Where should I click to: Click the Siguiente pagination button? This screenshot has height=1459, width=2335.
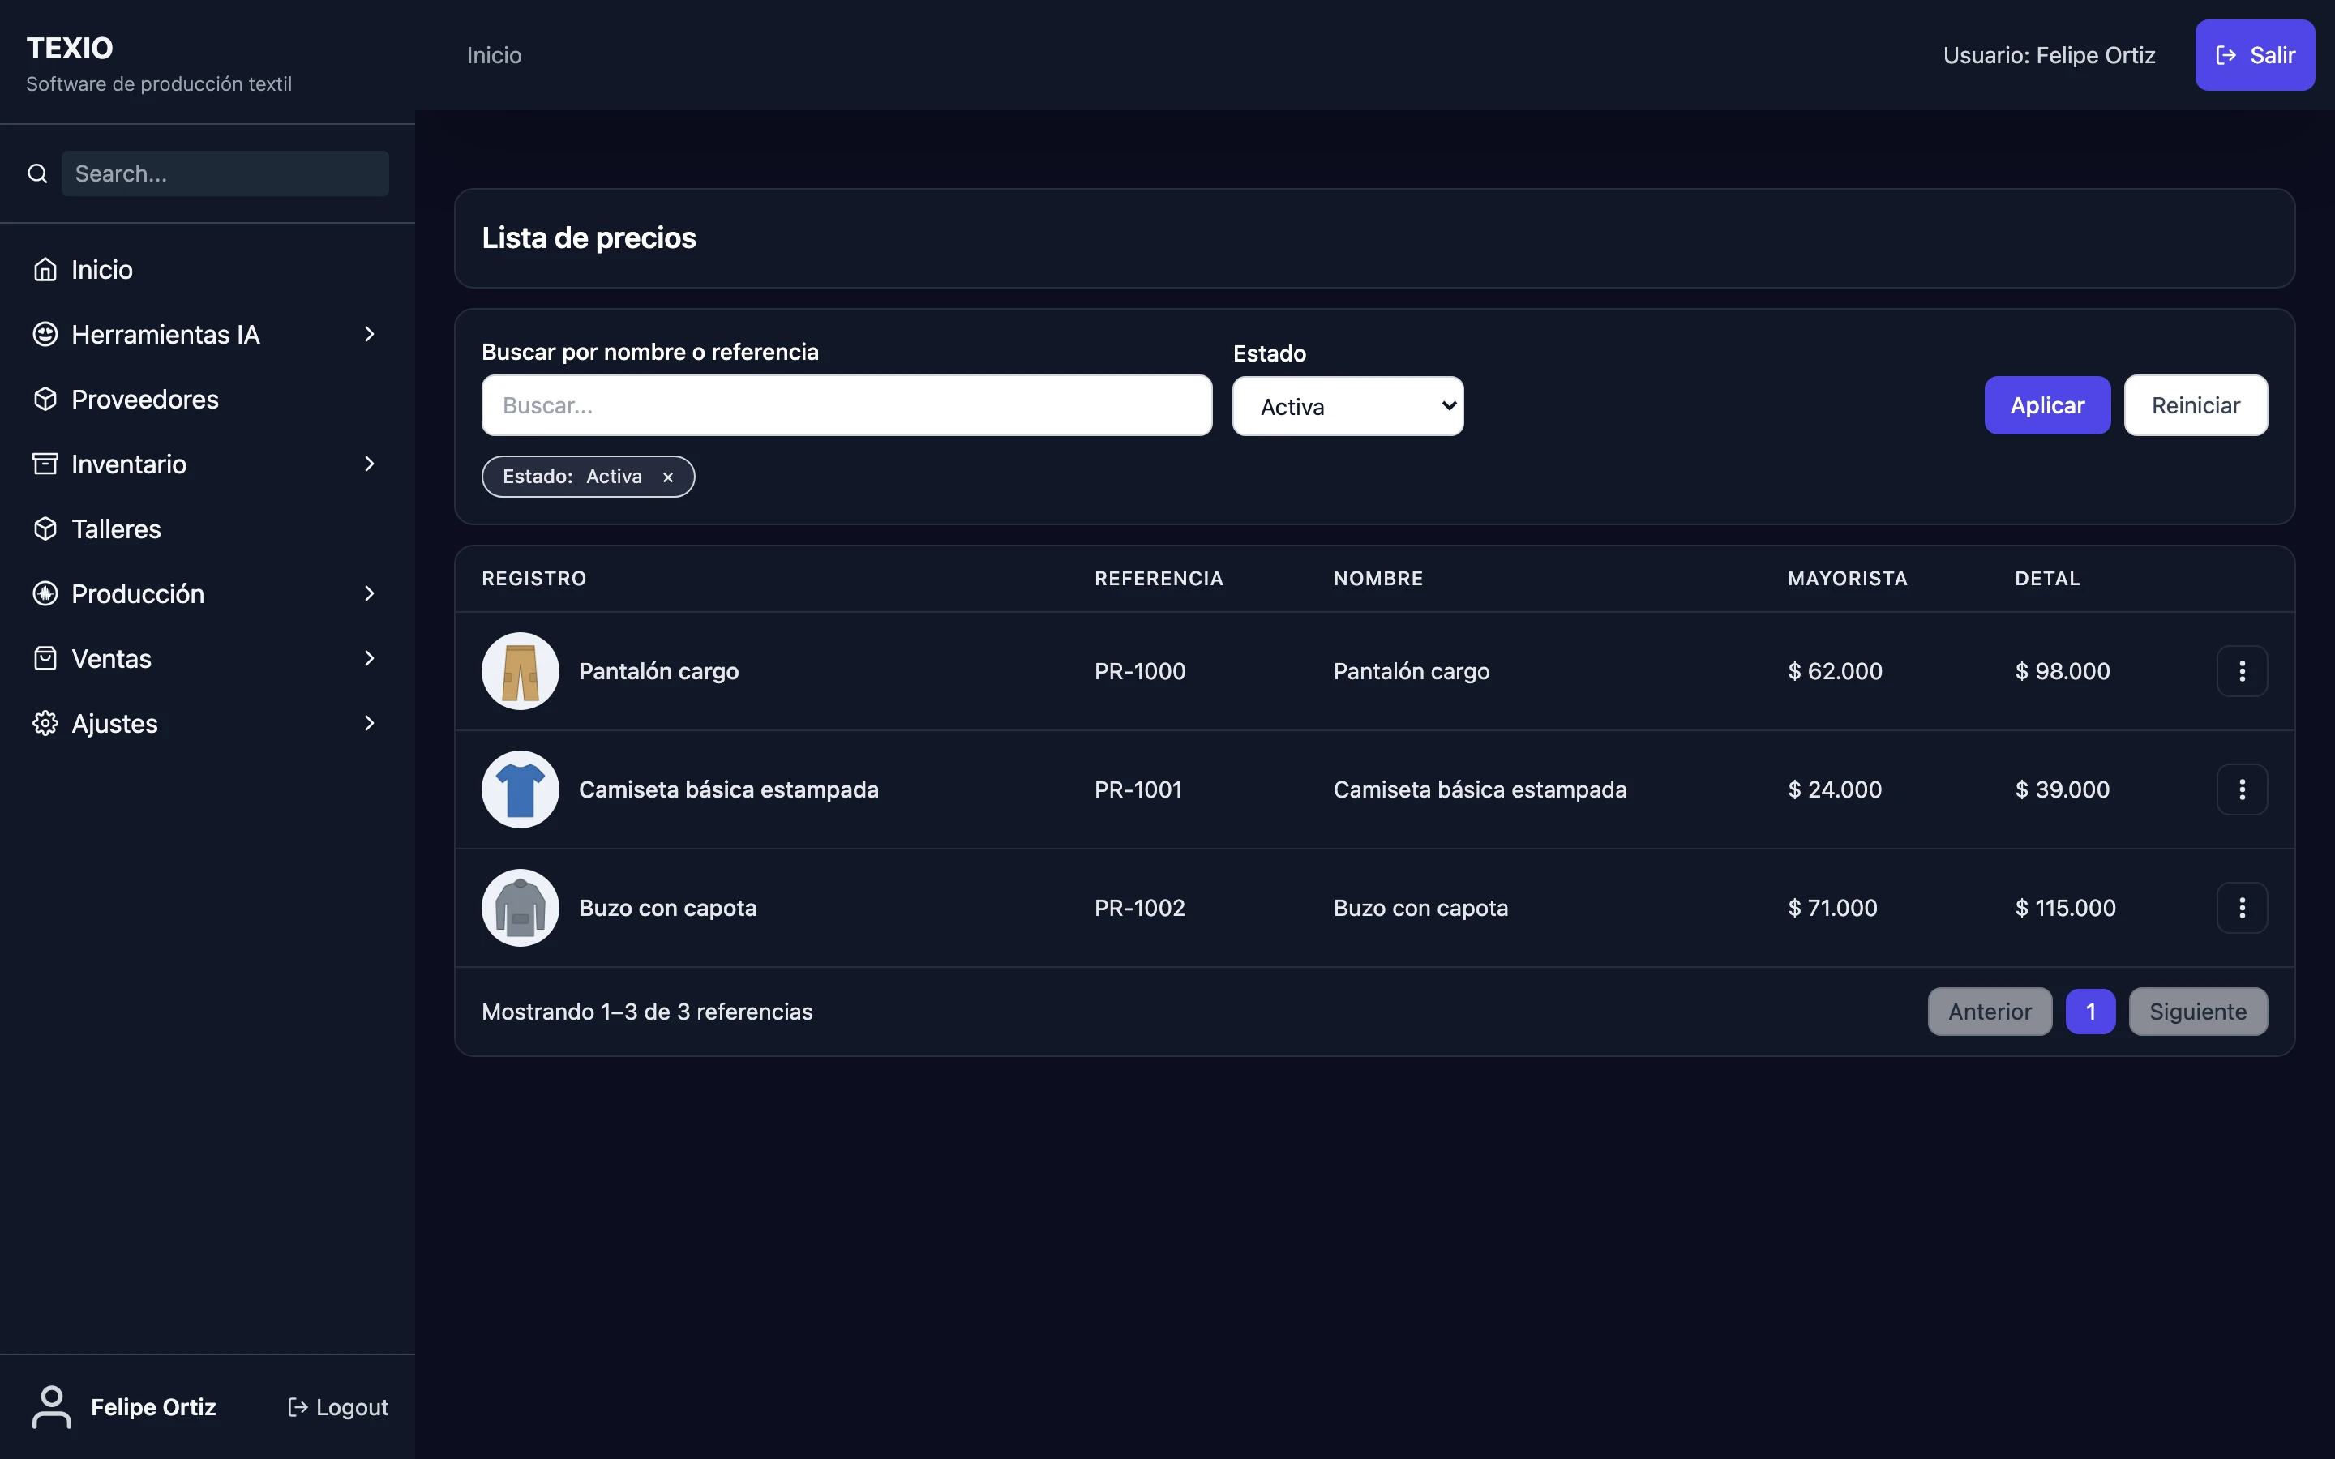pos(2198,1012)
